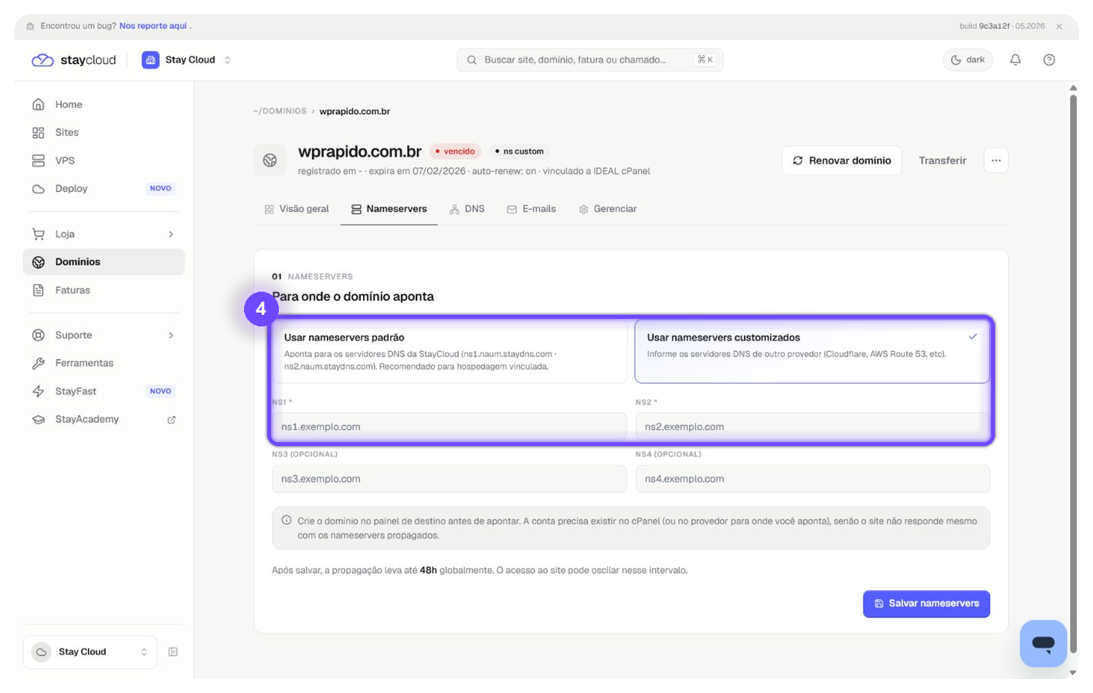This screenshot has height=693, width=1093.
Task: Click the Nos reporte aqui link
Action: tap(153, 26)
